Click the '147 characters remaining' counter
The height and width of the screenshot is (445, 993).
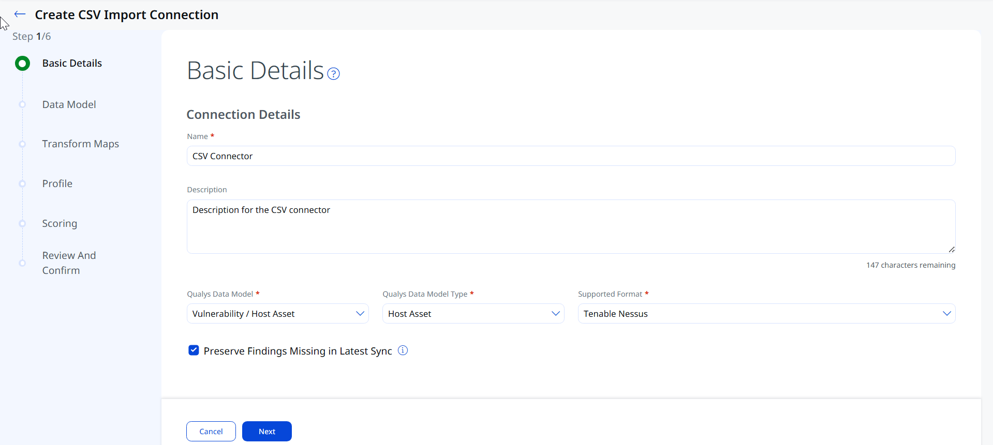click(911, 265)
